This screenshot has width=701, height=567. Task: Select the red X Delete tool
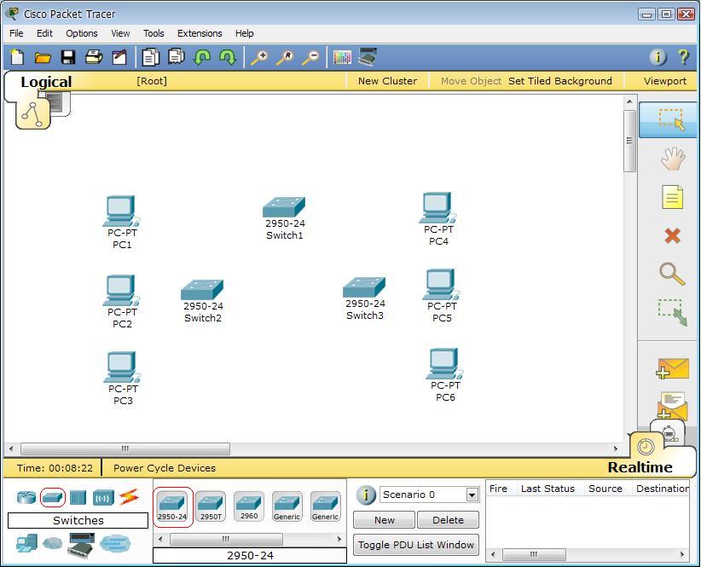coord(672,235)
